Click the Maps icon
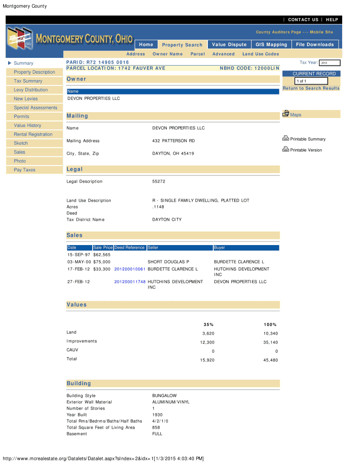This screenshot has height=463, width=348. click(x=286, y=114)
